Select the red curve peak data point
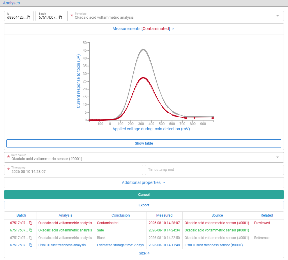The image size is (288, 260). tap(143, 78)
